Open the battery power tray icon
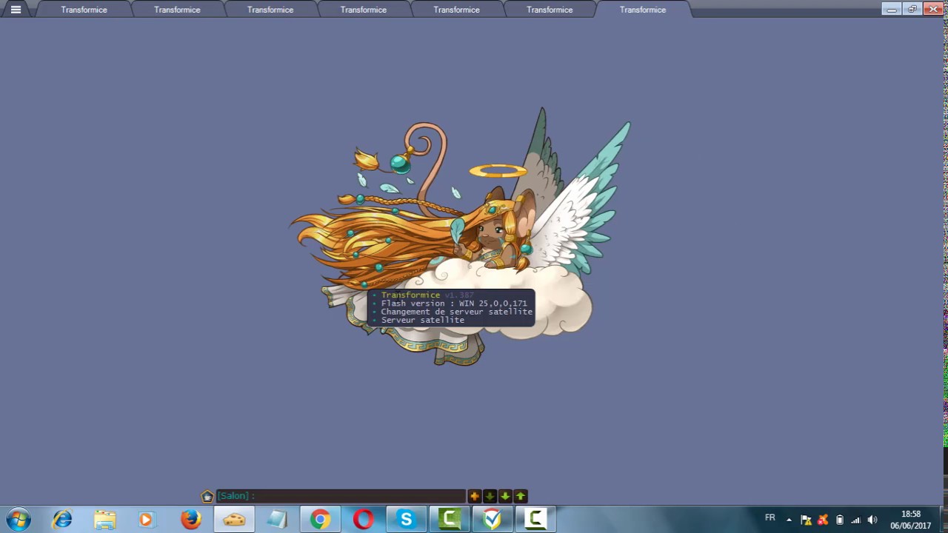The image size is (948, 533). [839, 520]
